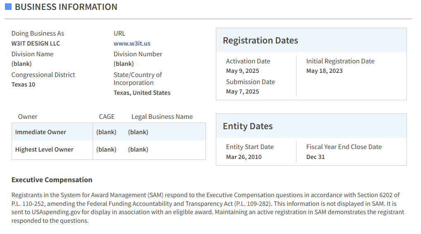Open the www.w3it.us link

[x=132, y=43]
